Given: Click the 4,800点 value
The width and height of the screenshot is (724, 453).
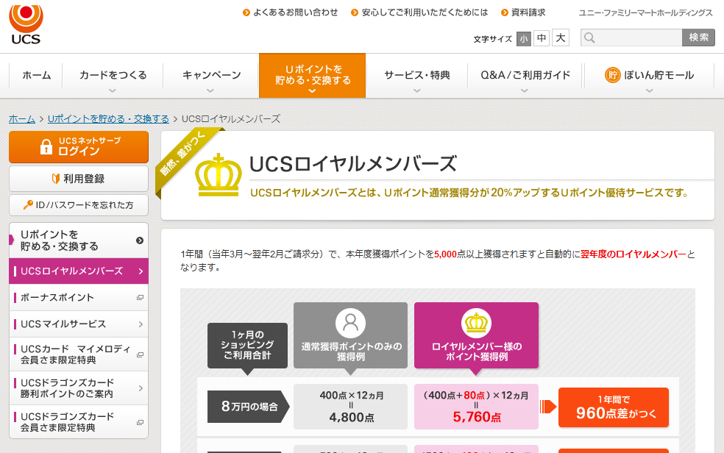Looking at the screenshot, I should [x=352, y=417].
